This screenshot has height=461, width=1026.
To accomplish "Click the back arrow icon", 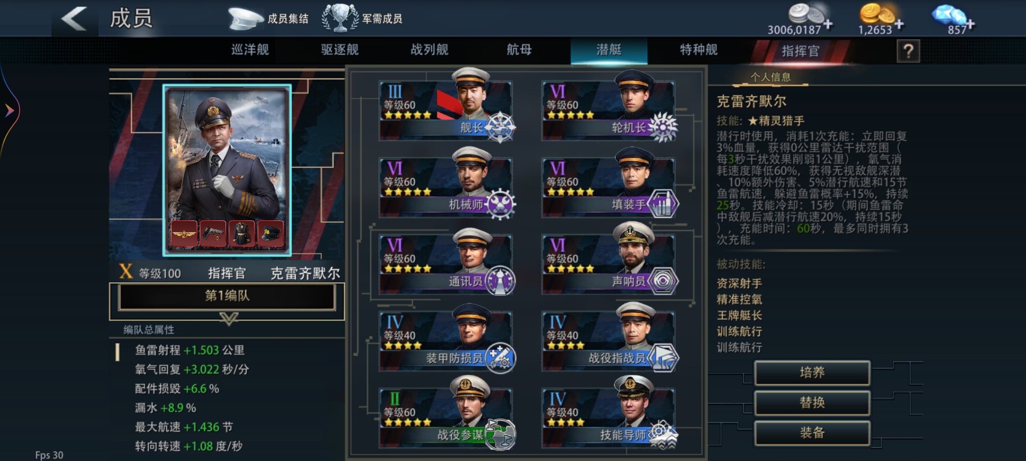I will (74, 19).
